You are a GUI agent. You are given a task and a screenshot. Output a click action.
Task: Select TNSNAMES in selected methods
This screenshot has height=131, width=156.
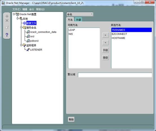click(x=132, y=30)
